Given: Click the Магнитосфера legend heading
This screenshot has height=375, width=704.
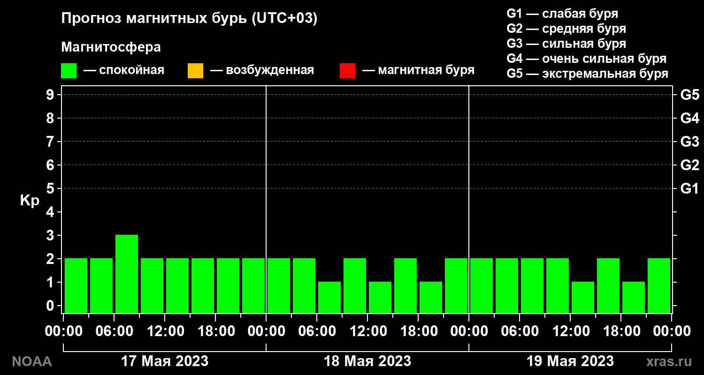Looking at the screenshot, I should pyautogui.click(x=111, y=47).
